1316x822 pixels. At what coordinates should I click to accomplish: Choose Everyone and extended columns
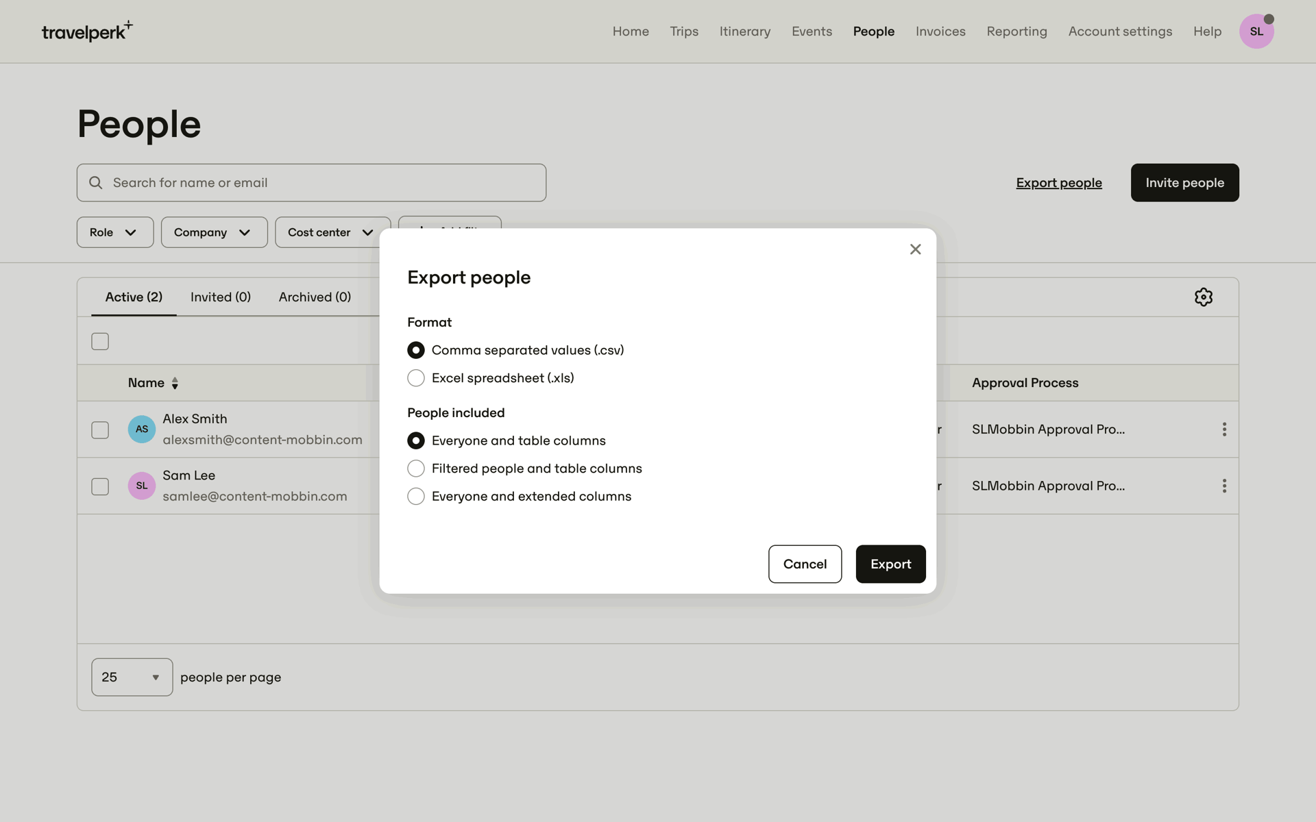click(x=416, y=497)
